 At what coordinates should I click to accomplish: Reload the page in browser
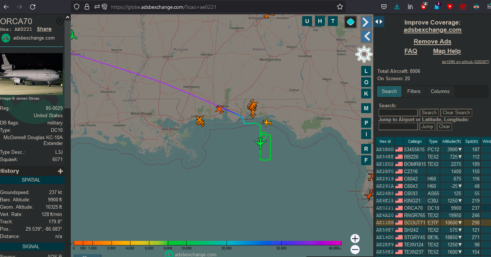[x=33, y=7]
